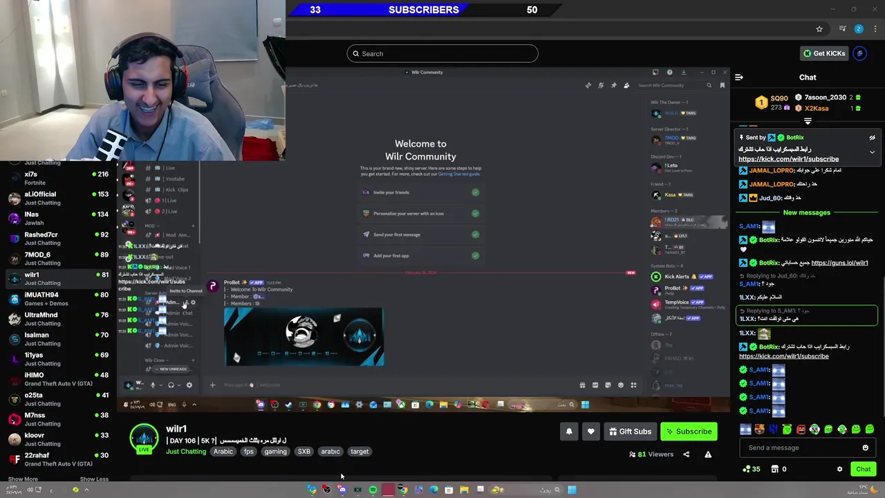The height and width of the screenshot is (498, 885).
Task: Collapse the chat panel
Action: pos(739,77)
